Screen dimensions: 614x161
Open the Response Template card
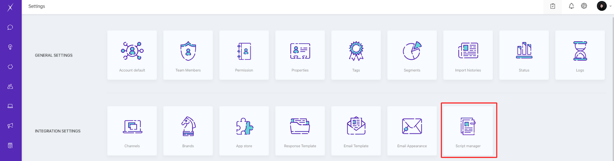(x=300, y=131)
